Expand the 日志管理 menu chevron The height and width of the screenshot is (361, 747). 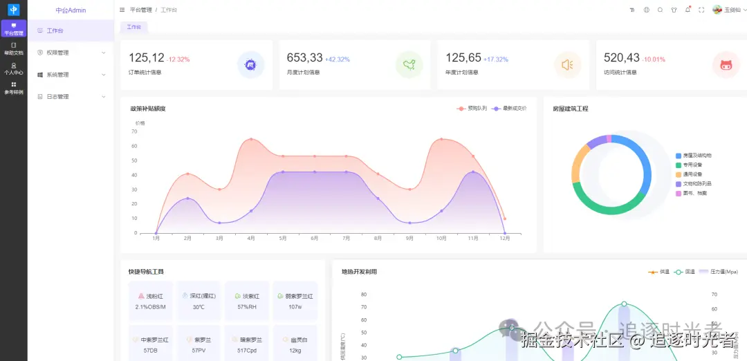tap(103, 97)
